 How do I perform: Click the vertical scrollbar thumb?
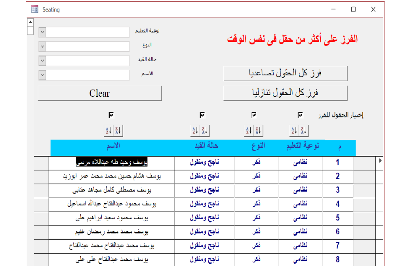pos(30,30)
